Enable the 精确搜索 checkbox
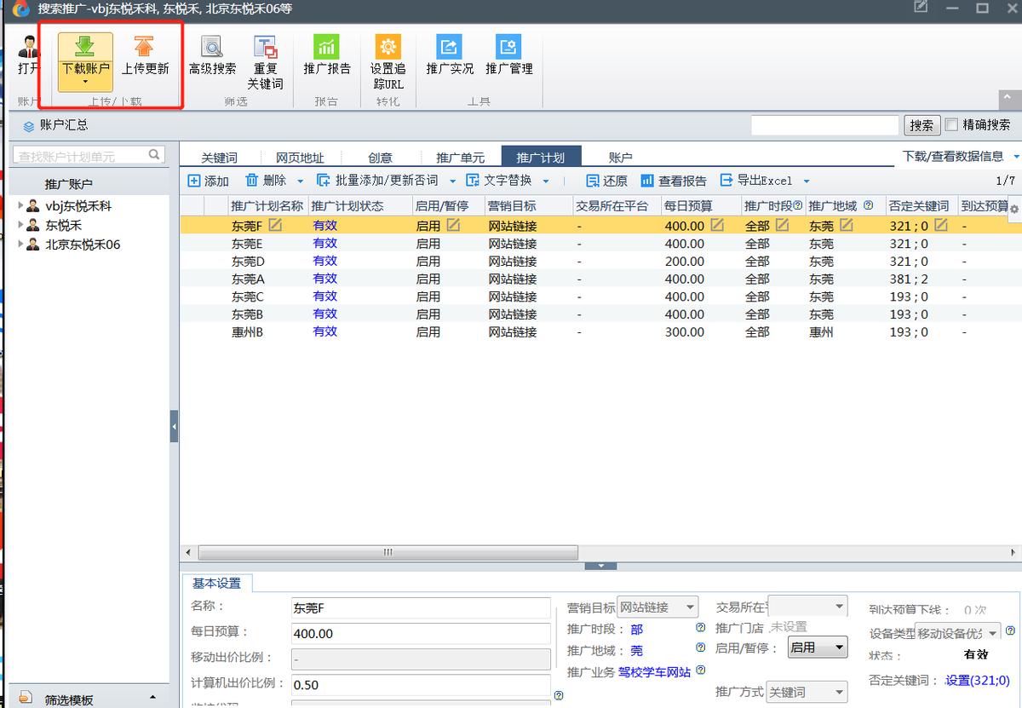 952,124
